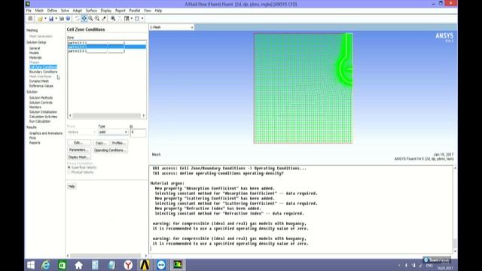Open Plots in the Results tree
This screenshot has width=482, height=271.
tap(32, 138)
